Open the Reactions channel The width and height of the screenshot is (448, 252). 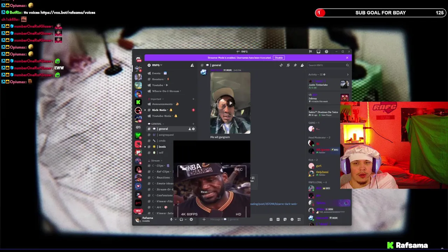tap(160, 177)
